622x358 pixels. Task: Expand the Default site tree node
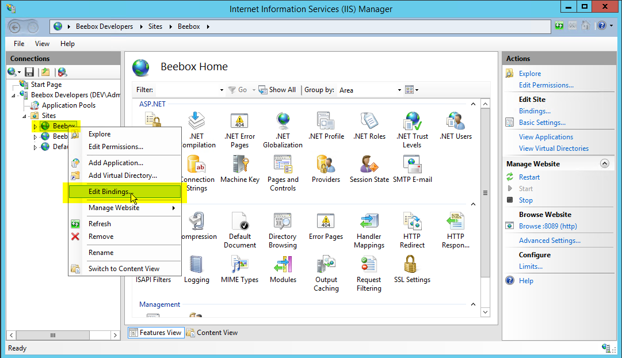coord(35,147)
